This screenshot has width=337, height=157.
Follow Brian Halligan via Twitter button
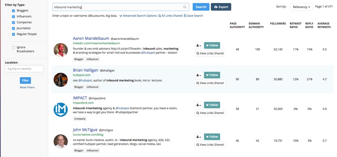(x=212, y=75)
